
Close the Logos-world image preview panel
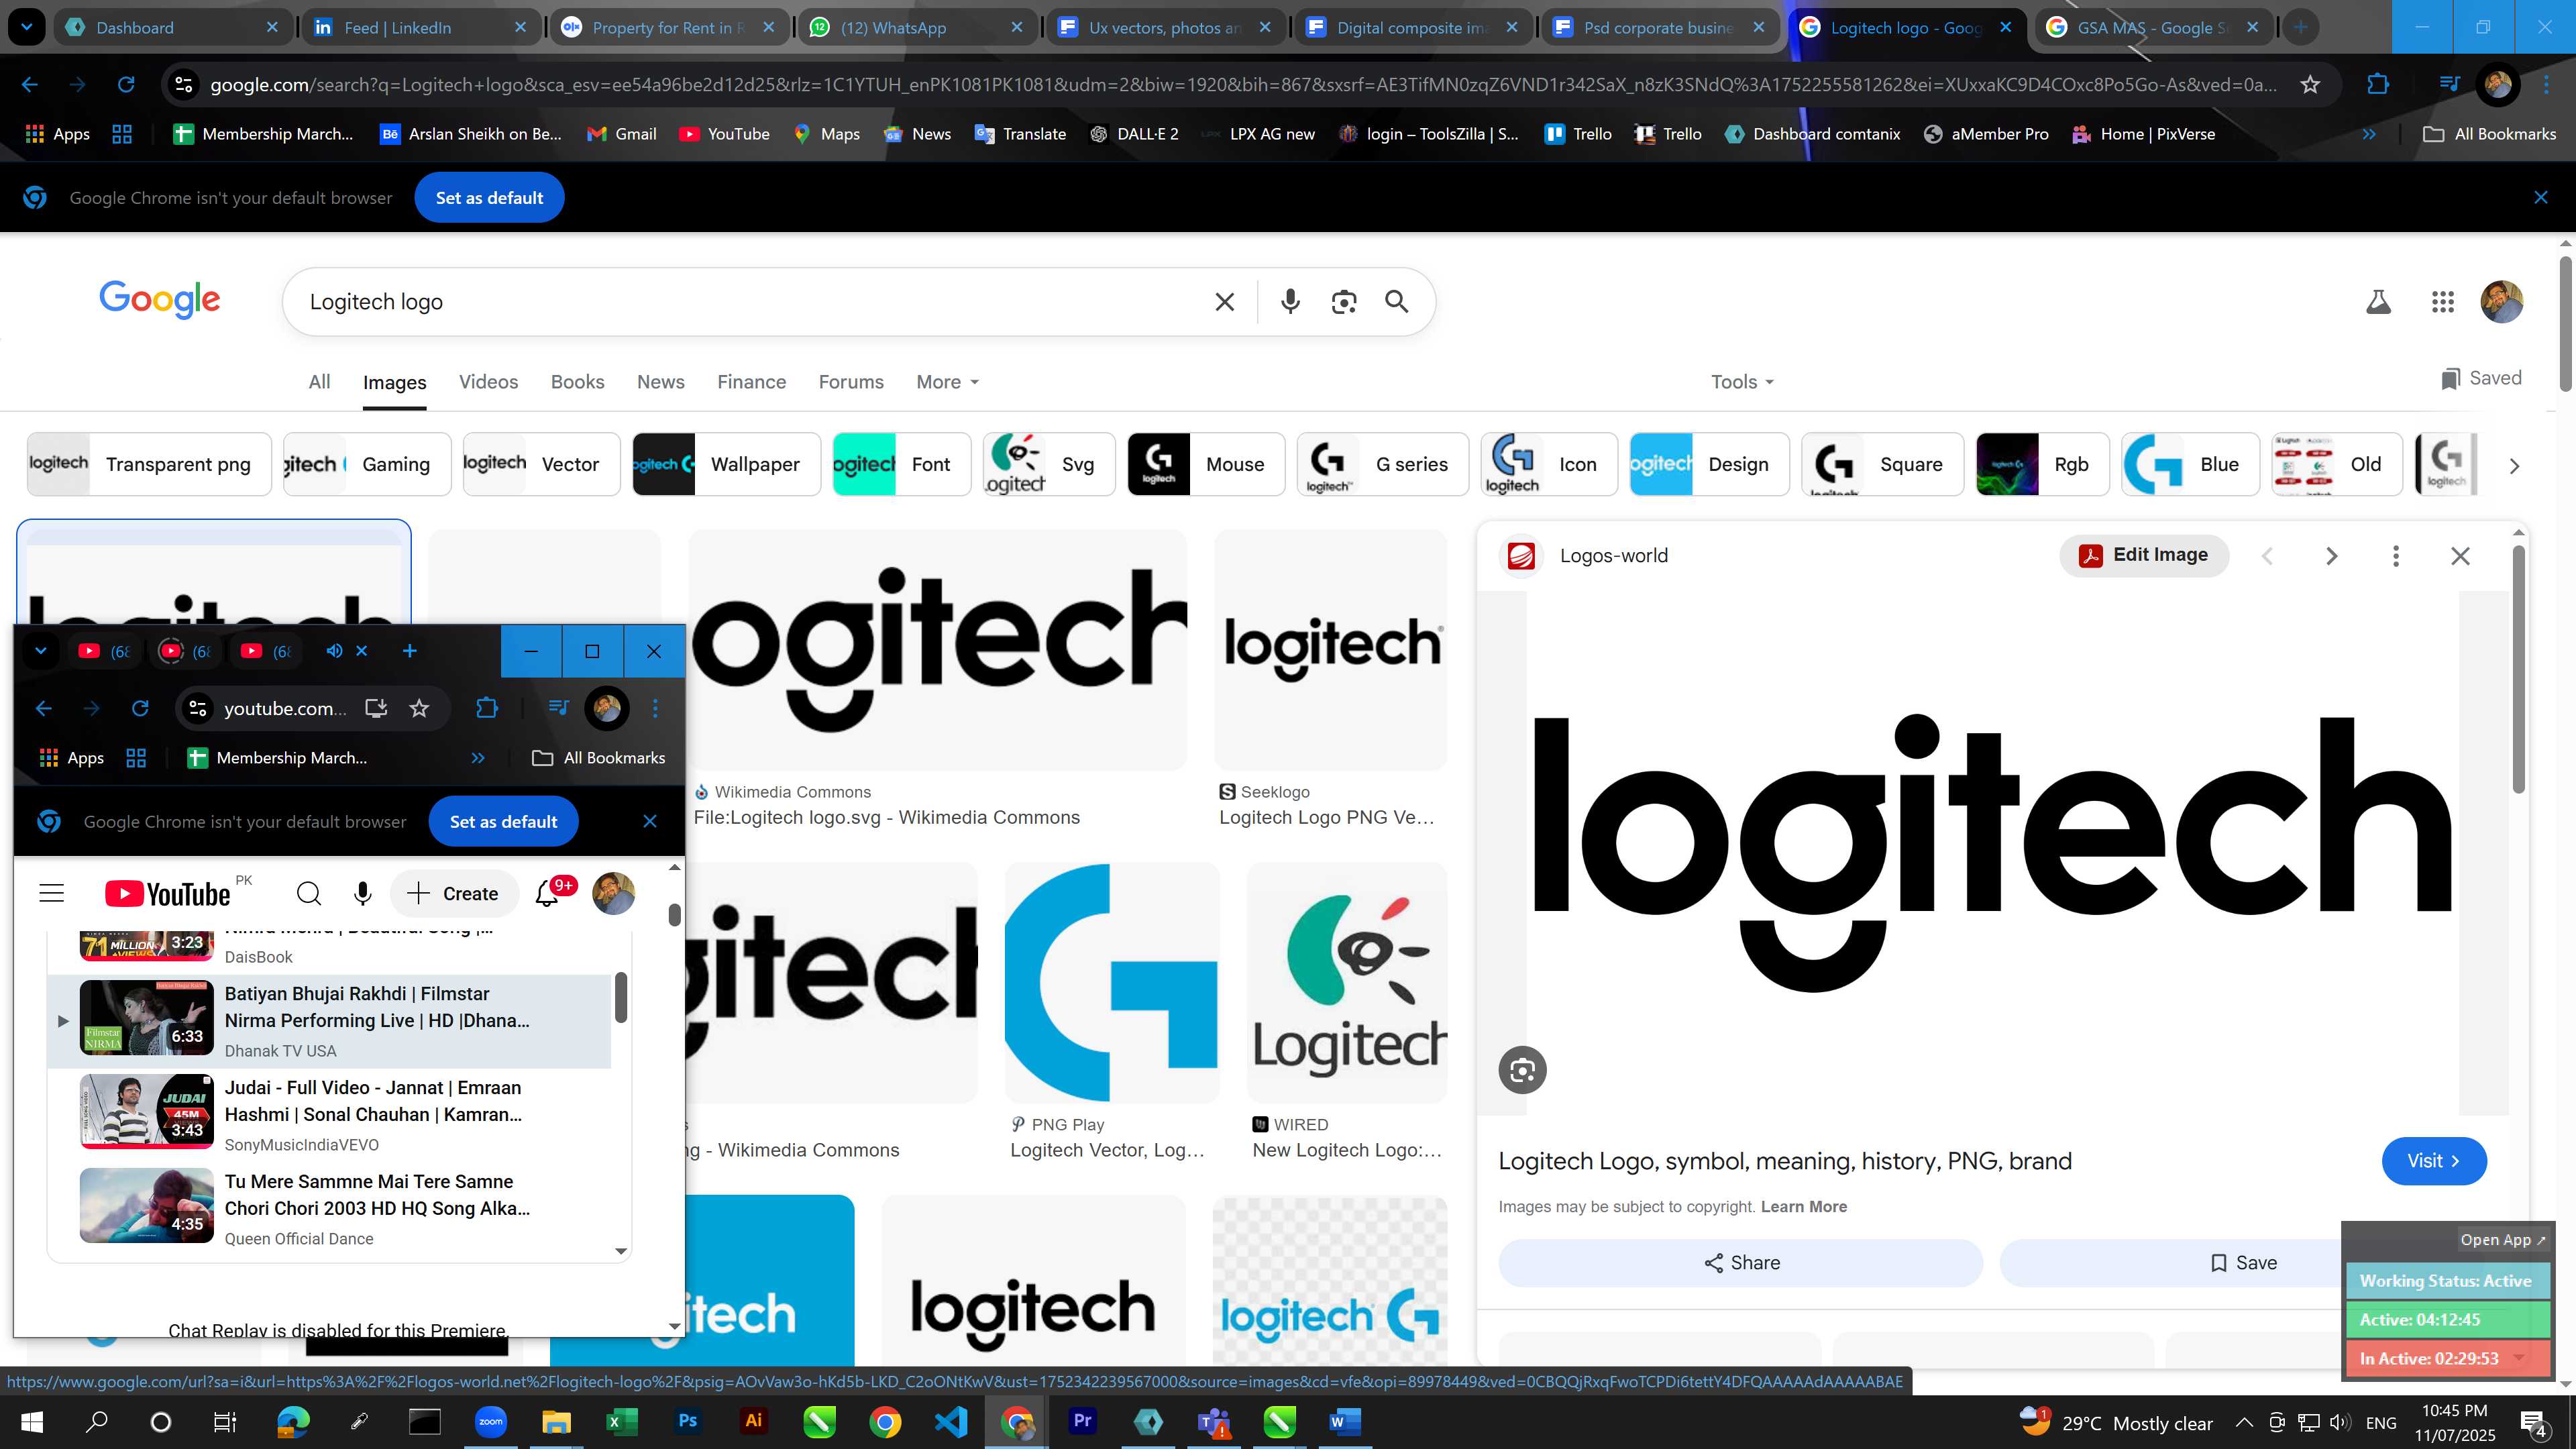[2460, 556]
